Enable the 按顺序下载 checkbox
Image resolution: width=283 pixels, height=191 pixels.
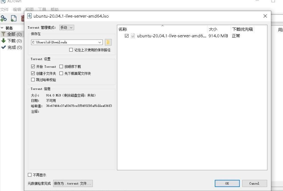coord(61,66)
